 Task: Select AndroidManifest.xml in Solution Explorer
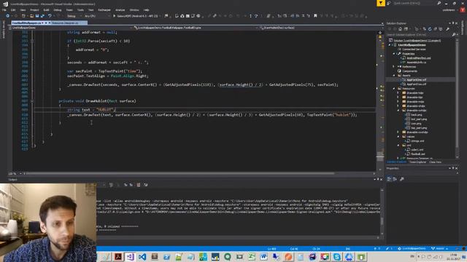pyautogui.click(x=419, y=58)
